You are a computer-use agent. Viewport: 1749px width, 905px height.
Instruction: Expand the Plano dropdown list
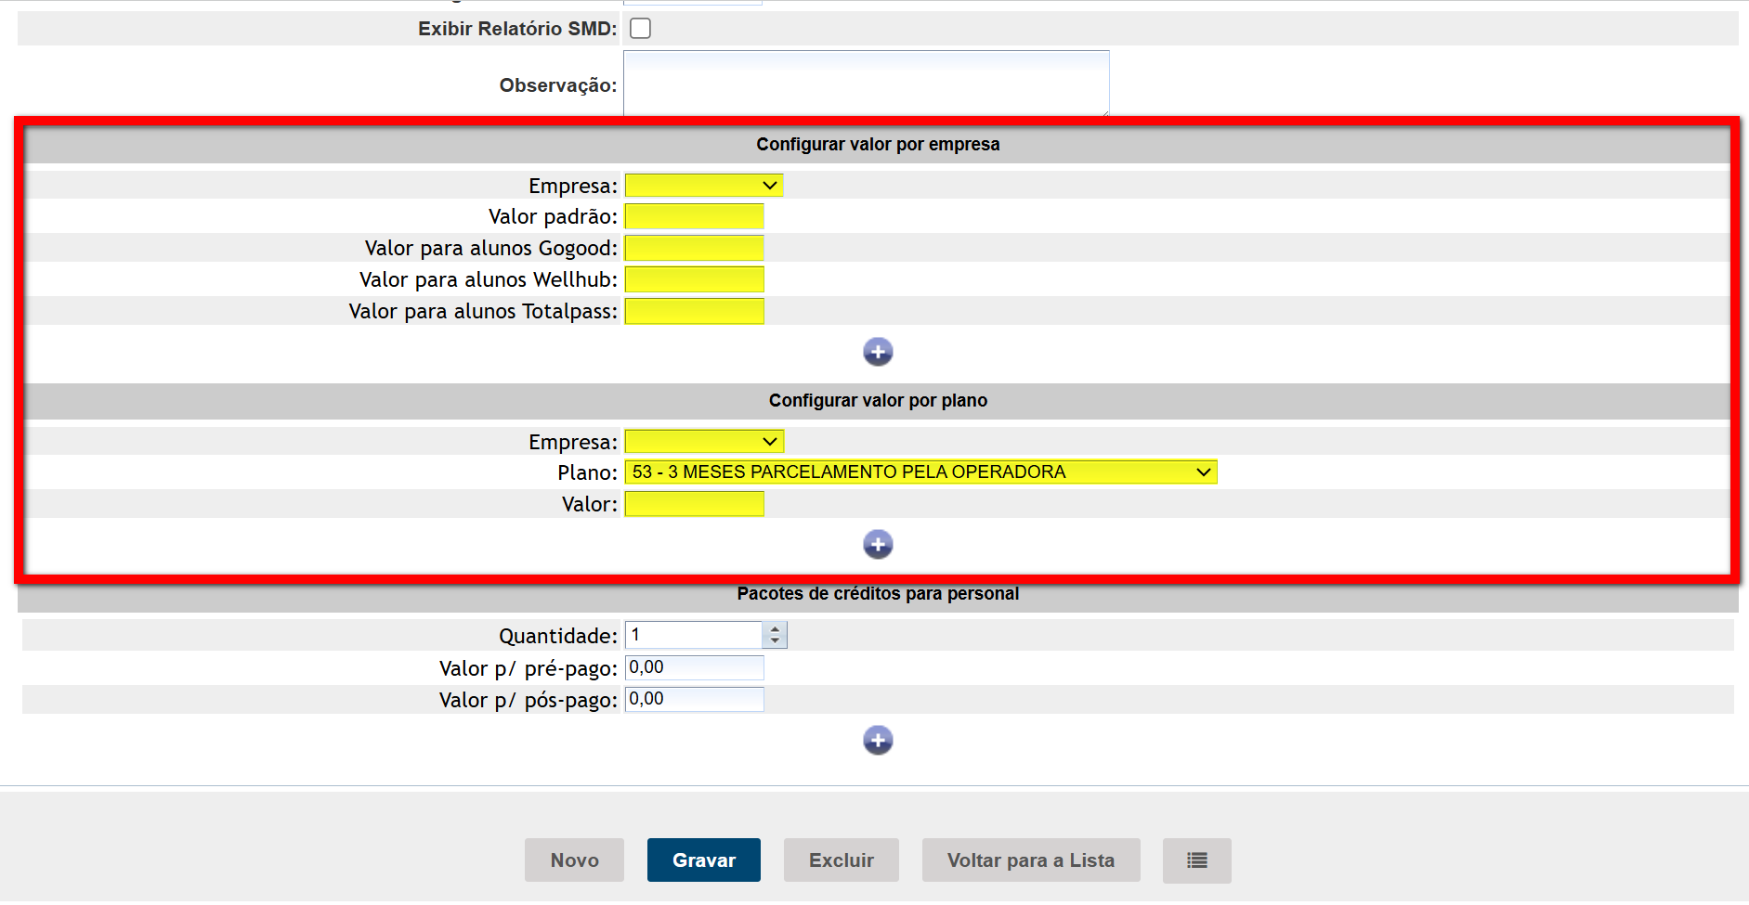(x=920, y=472)
